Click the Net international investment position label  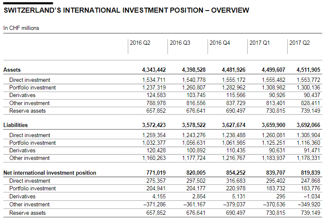(50, 173)
